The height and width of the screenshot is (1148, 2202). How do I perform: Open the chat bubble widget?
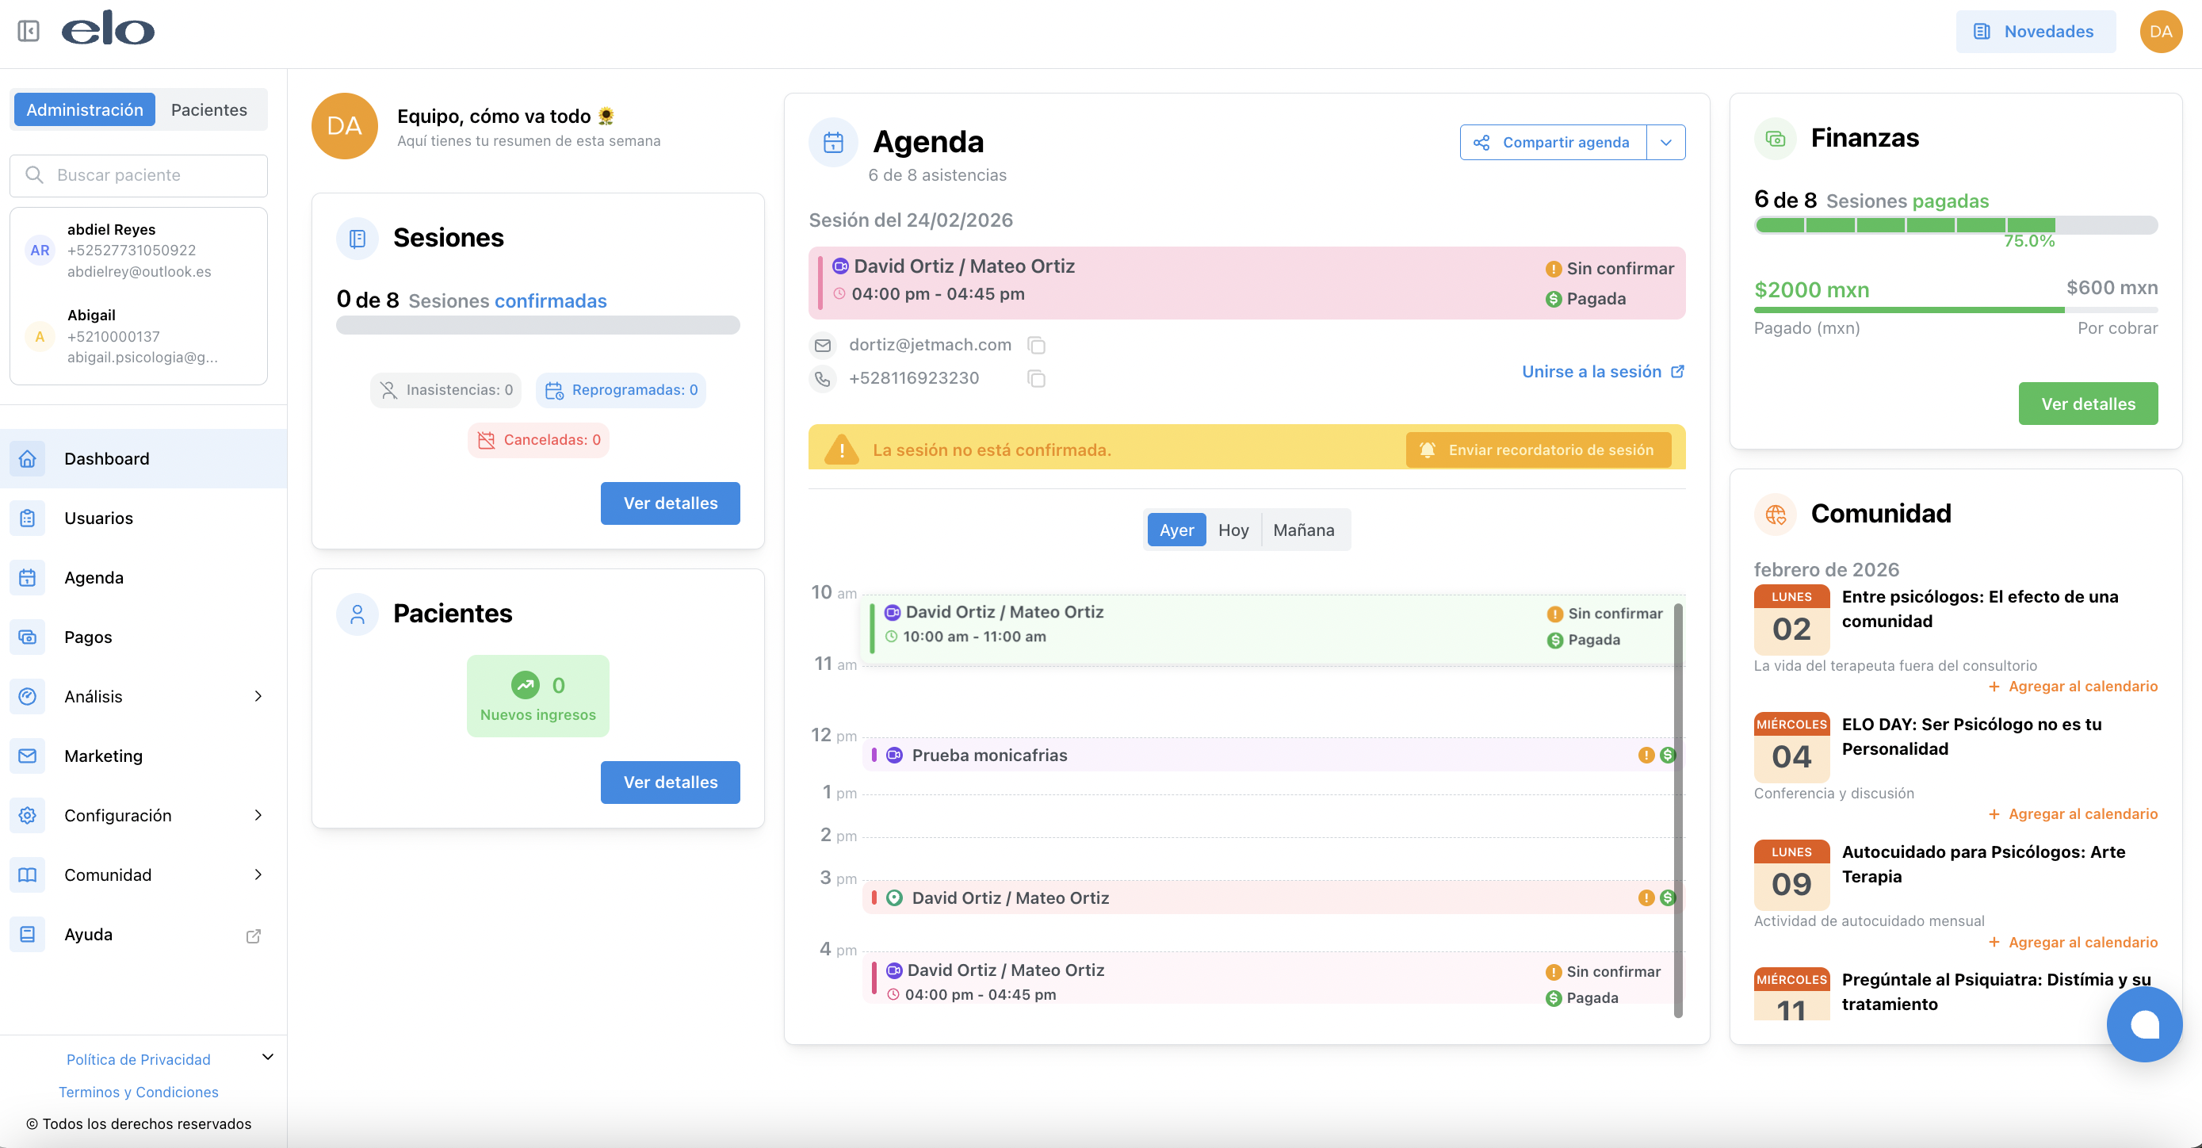click(x=2143, y=1024)
